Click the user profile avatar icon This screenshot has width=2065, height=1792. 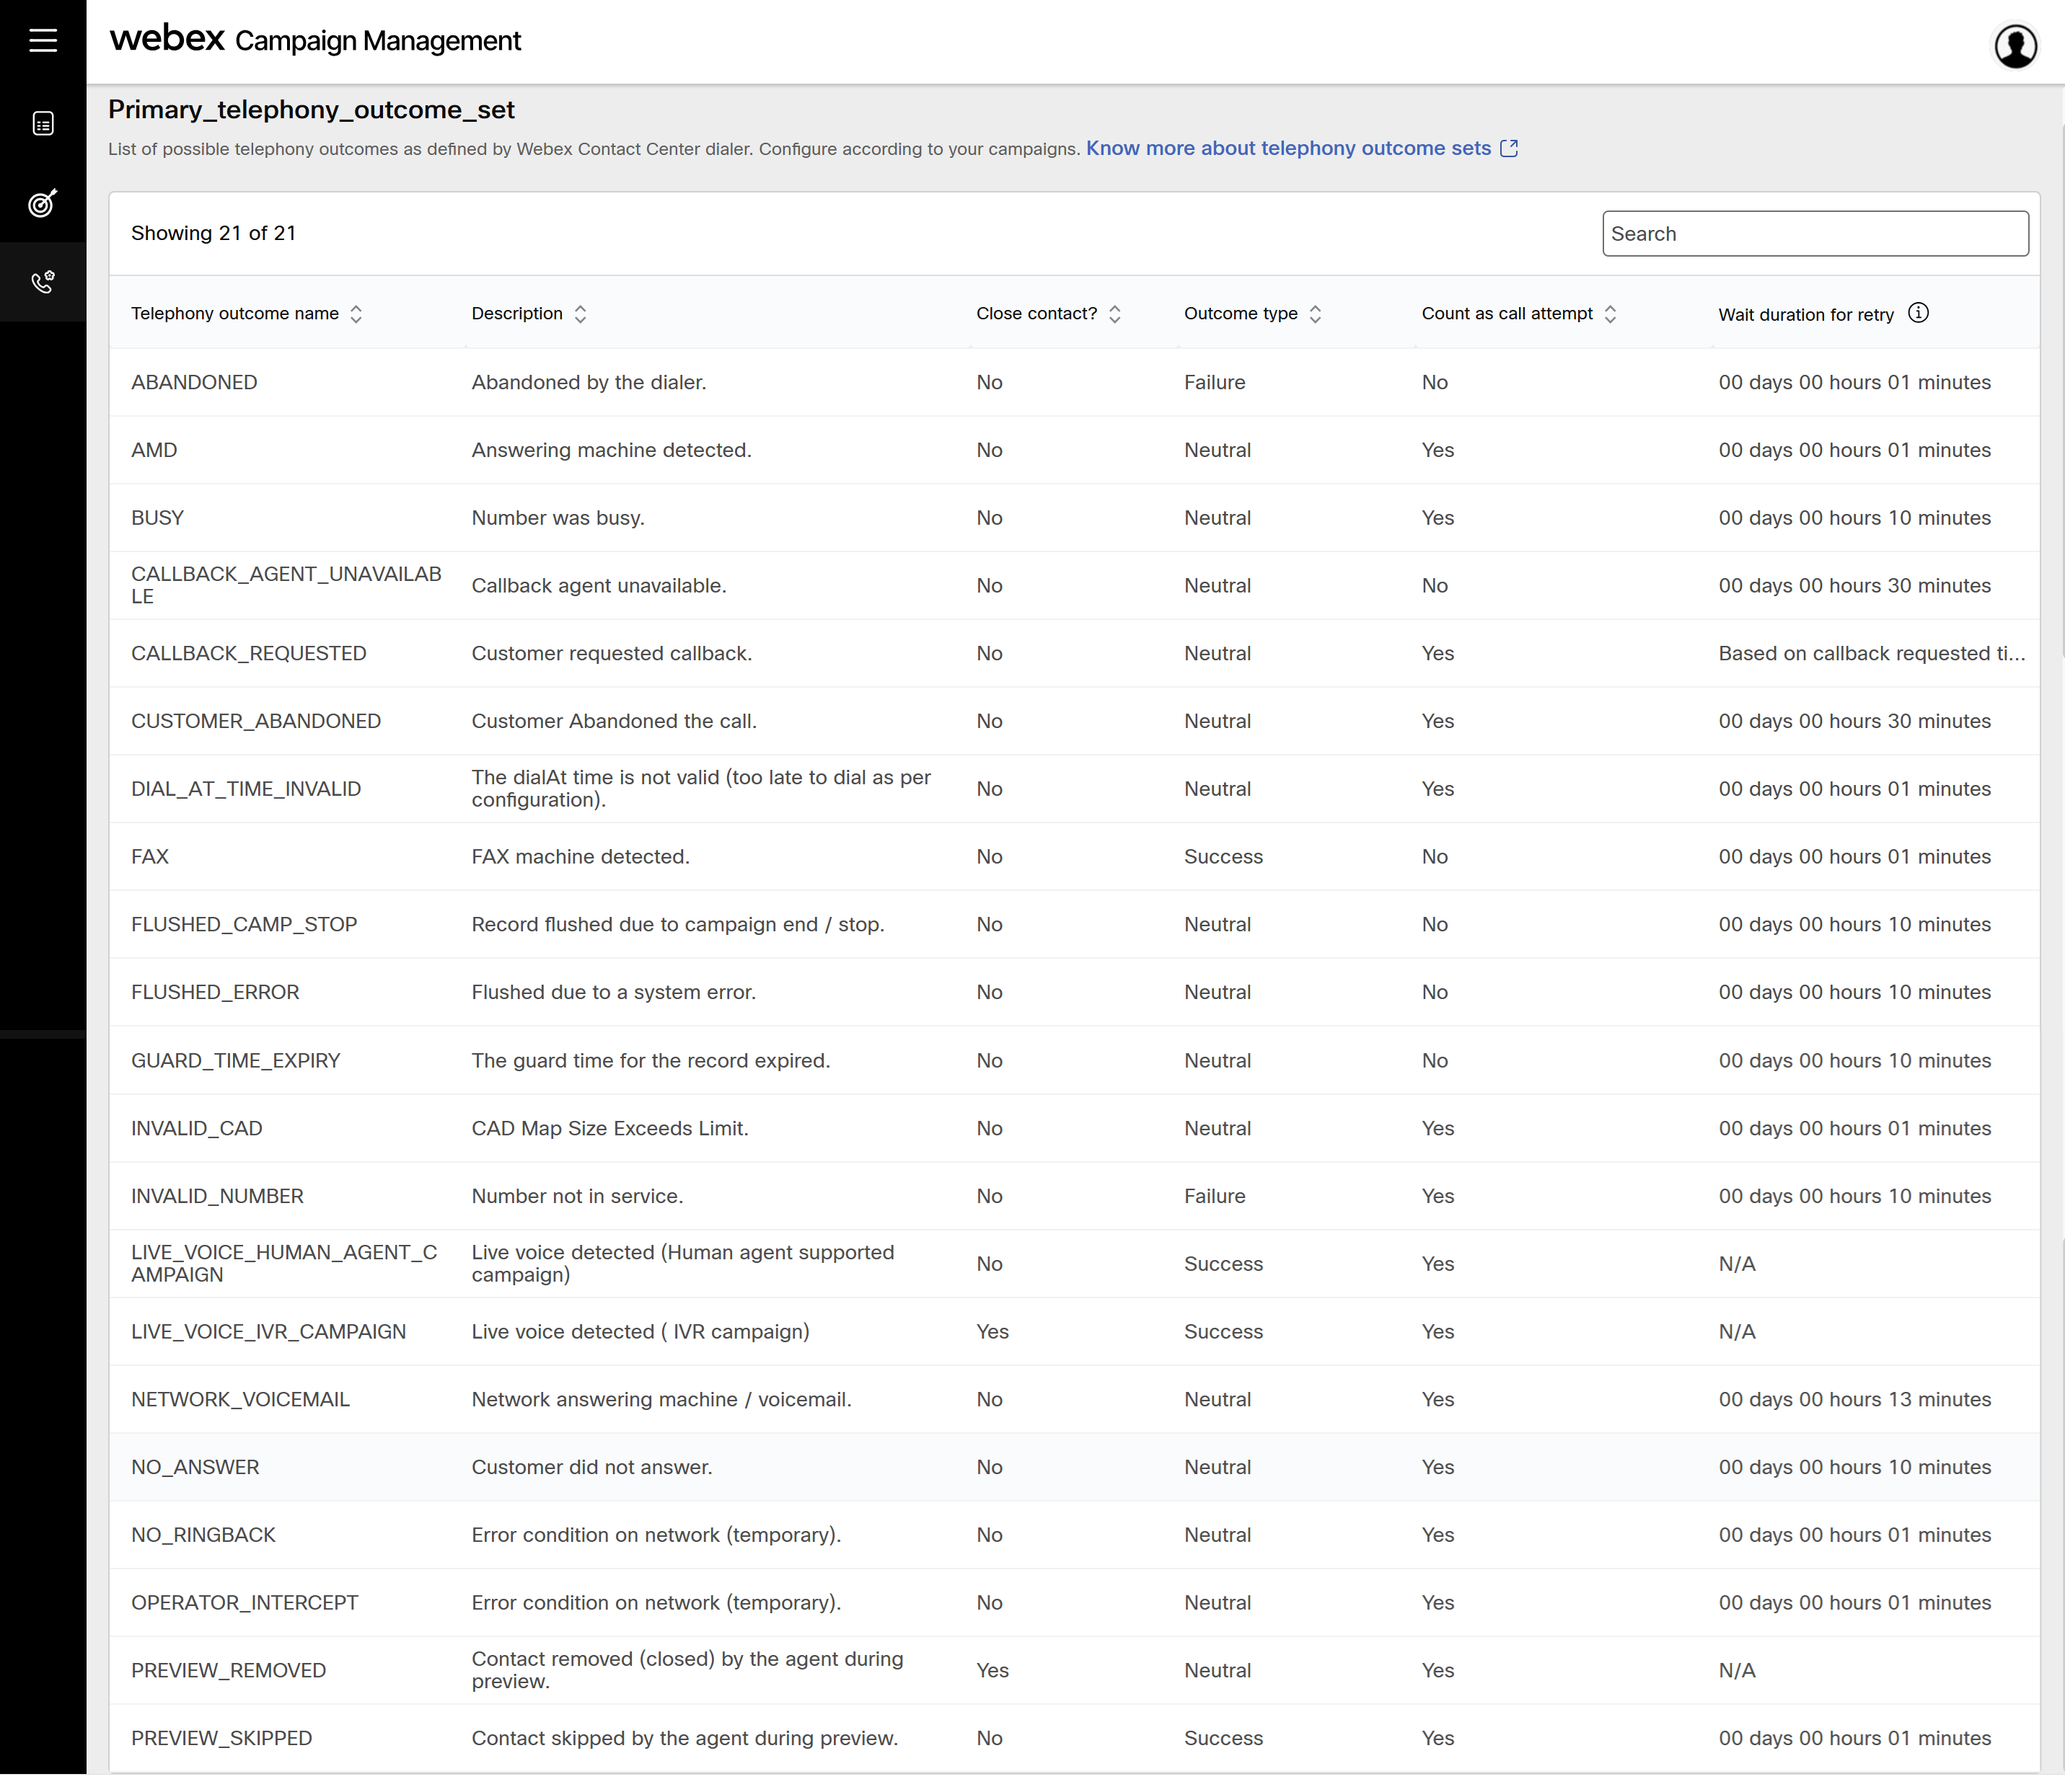pos(2015,46)
